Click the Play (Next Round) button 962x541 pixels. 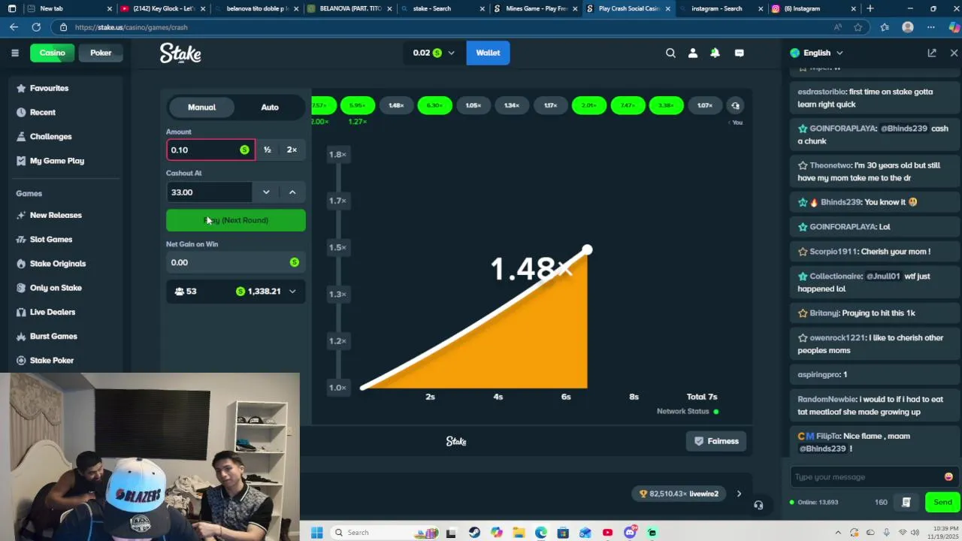(236, 220)
